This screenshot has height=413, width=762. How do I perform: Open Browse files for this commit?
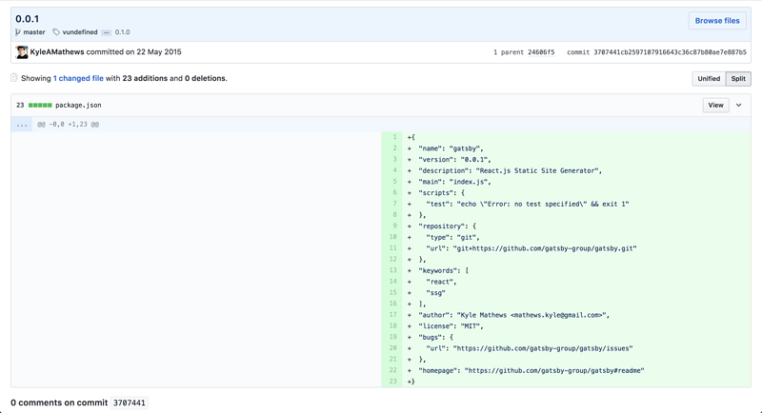point(717,21)
